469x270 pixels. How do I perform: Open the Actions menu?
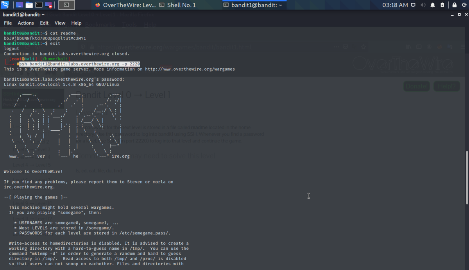click(x=26, y=23)
